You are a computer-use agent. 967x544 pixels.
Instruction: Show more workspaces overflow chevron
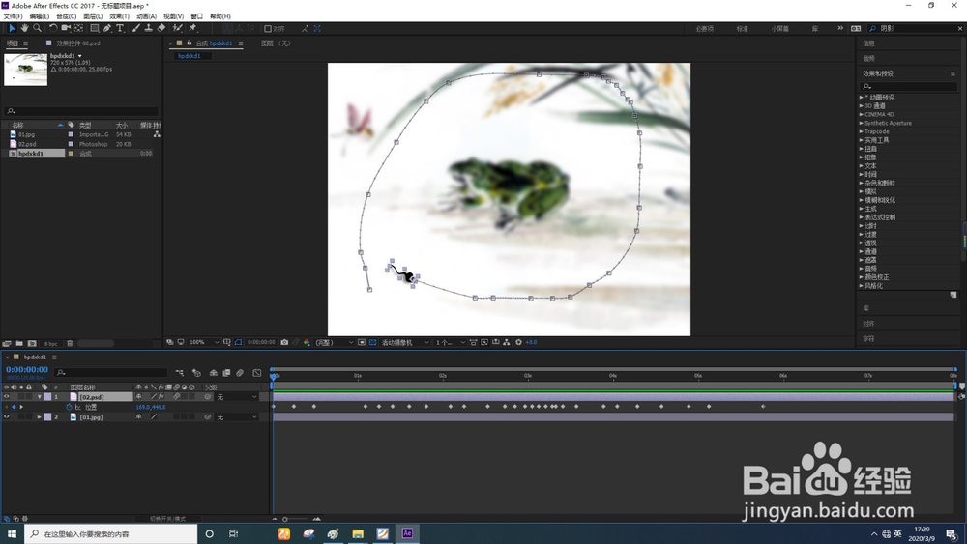[840, 28]
